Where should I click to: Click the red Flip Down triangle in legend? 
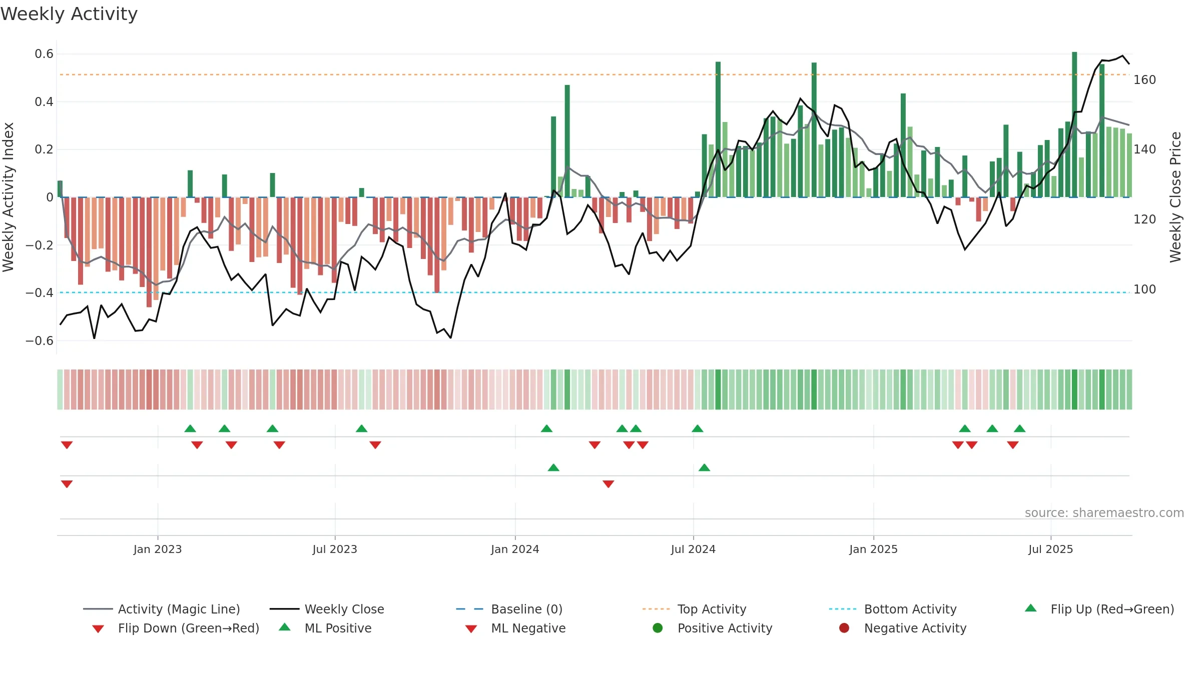pos(98,629)
